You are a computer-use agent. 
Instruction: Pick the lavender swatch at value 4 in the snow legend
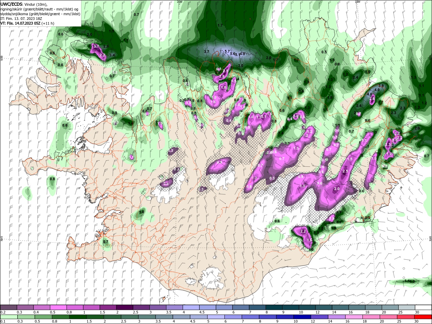(x=191, y=307)
